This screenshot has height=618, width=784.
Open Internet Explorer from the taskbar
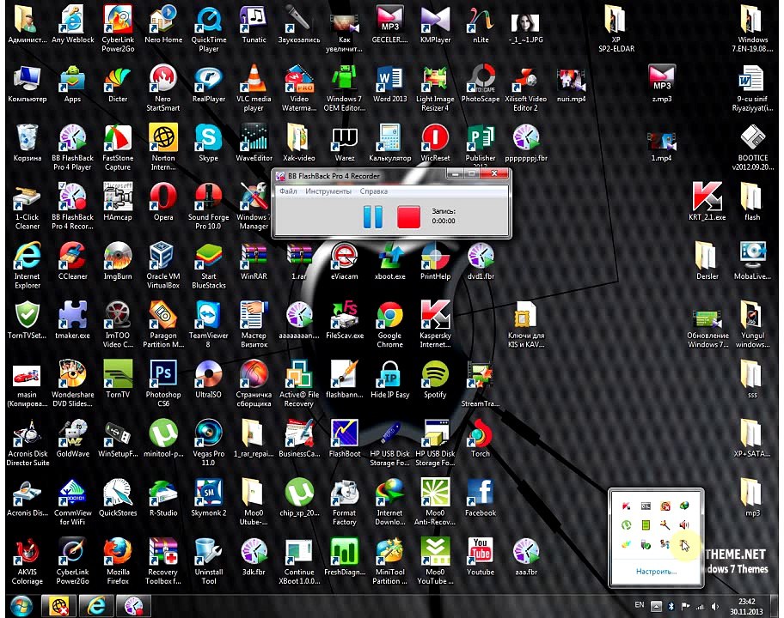(x=96, y=606)
